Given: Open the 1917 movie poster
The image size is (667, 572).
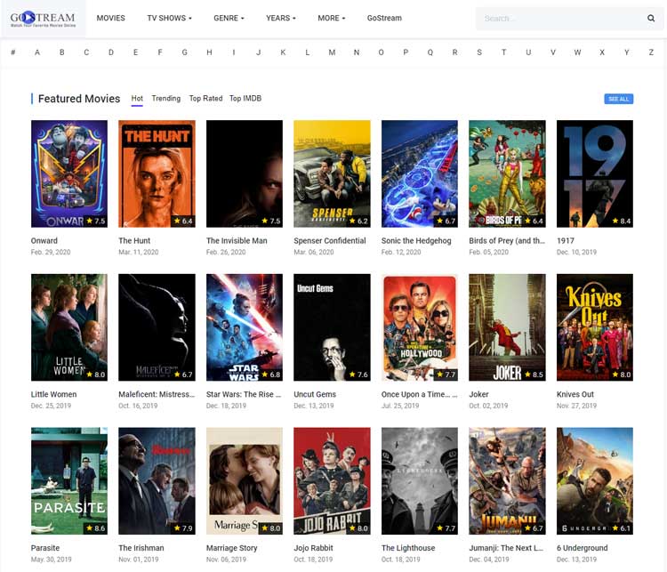Looking at the screenshot, I should pos(595,173).
